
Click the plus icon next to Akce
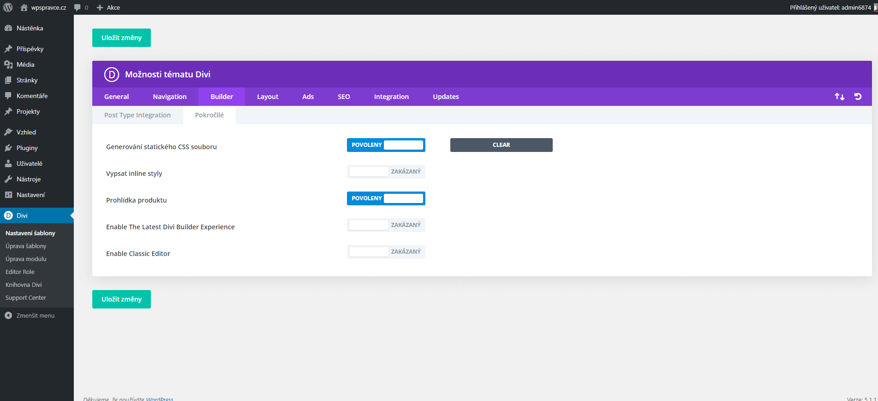click(x=100, y=7)
